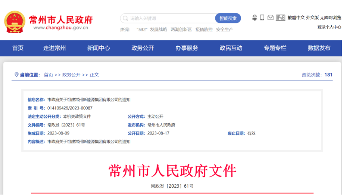The width and height of the screenshot is (343, 195).
Task: Click the IPv6 badge icon
Action: click(x=280, y=18)
